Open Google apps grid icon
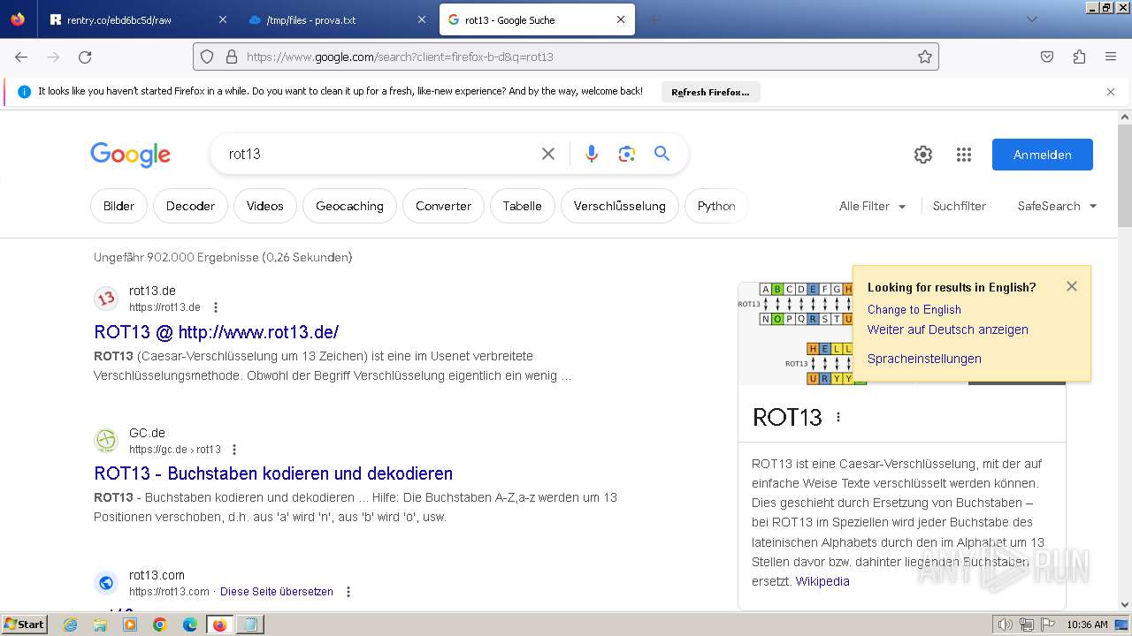 pyautogui.click(x=964, y=155)
